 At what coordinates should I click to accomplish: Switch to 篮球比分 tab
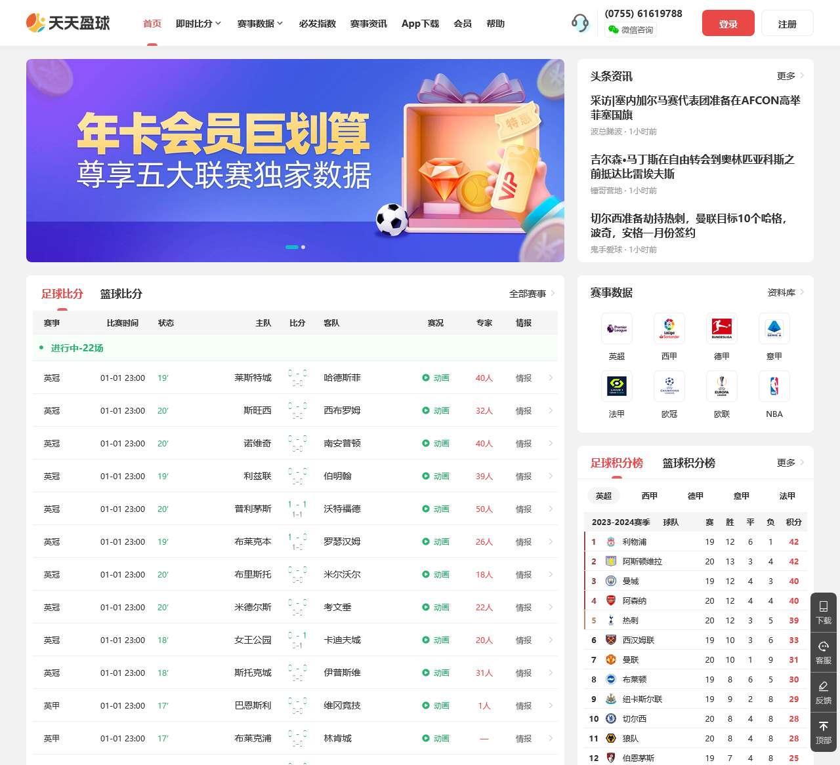pyautogui.click(x=121, y=294)
